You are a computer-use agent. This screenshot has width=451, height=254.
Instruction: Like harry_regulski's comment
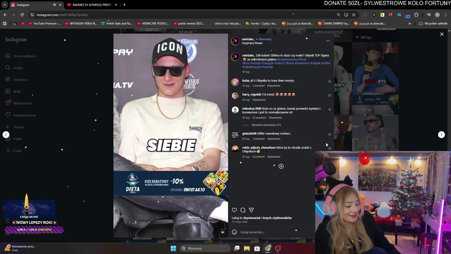[x=330, y=95]
